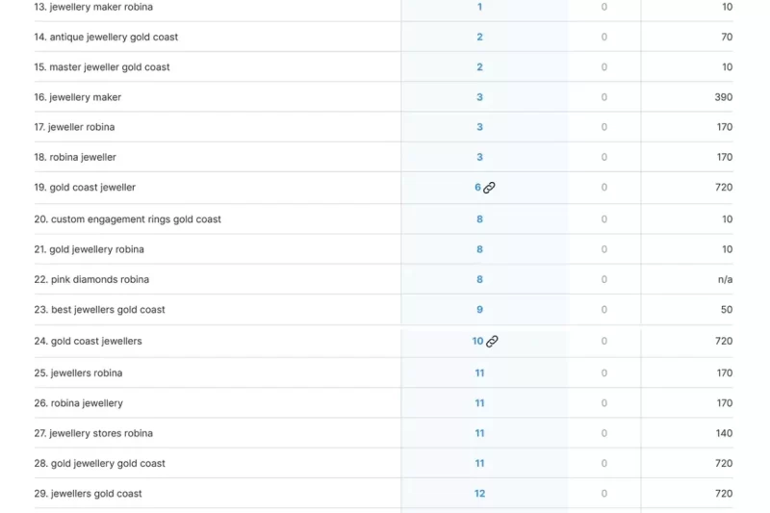The height and width of the screenshot is (513, 770).
Task: Click rank 12 for jewellers gold coast
Action: coord(479,494)
